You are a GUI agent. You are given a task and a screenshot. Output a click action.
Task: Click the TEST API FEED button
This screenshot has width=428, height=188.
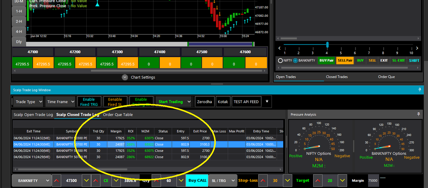click(246, 102)
